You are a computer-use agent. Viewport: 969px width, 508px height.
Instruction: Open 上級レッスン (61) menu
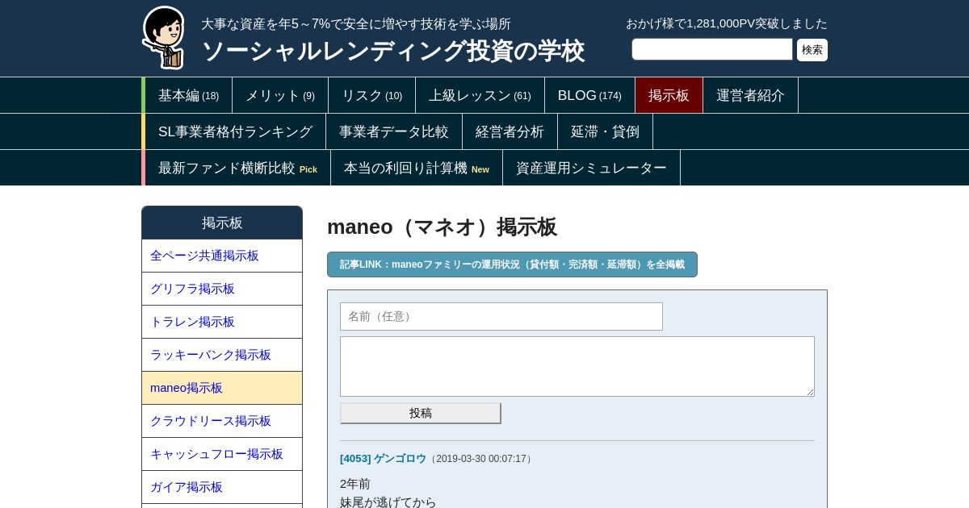click(480, 95)
